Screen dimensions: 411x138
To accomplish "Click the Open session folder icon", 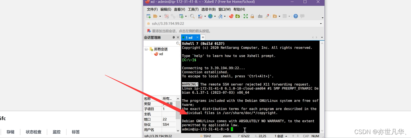I will click(155, 16).
